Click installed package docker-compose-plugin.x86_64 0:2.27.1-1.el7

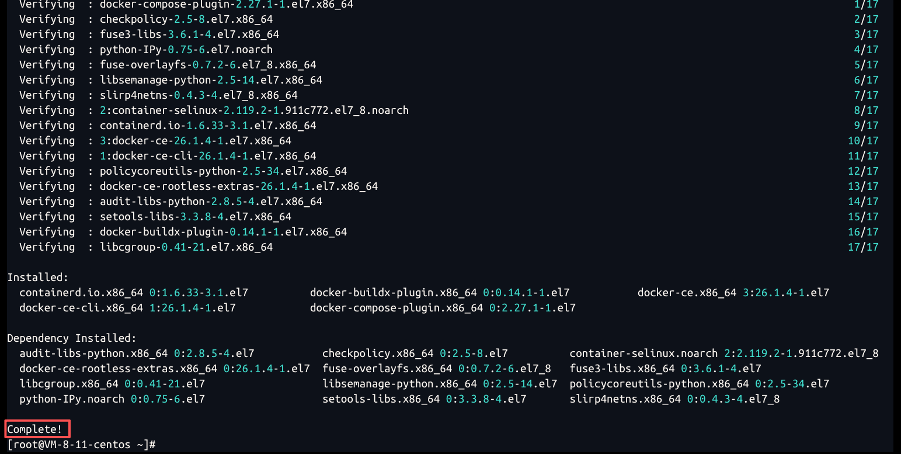[443, 307]
